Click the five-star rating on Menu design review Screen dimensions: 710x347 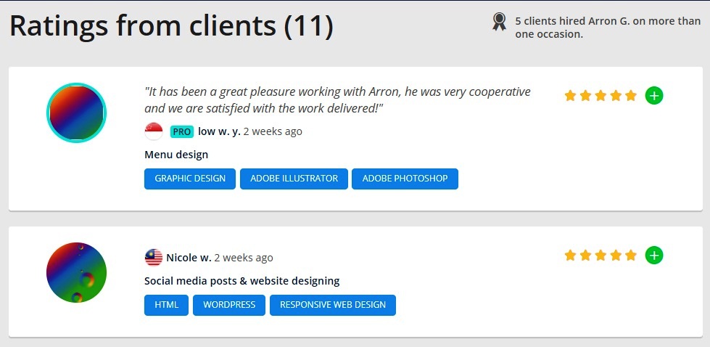click(x=600, y=95)
